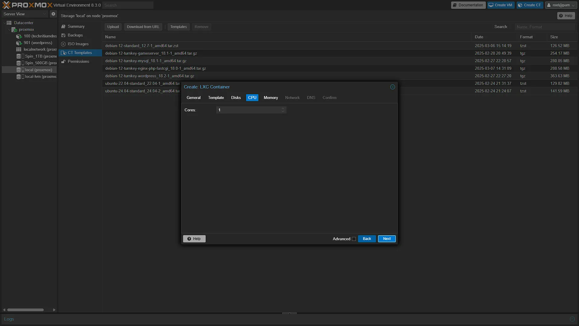Click the dialog Help button

(194, 239)
